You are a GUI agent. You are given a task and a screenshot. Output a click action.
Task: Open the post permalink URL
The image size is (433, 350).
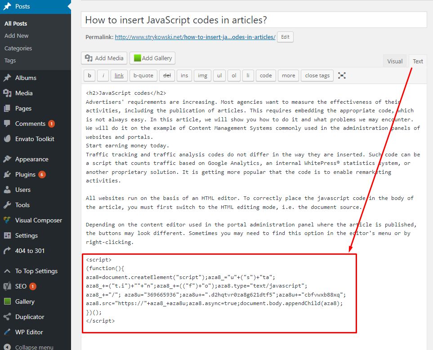click(x=195, y=37)
